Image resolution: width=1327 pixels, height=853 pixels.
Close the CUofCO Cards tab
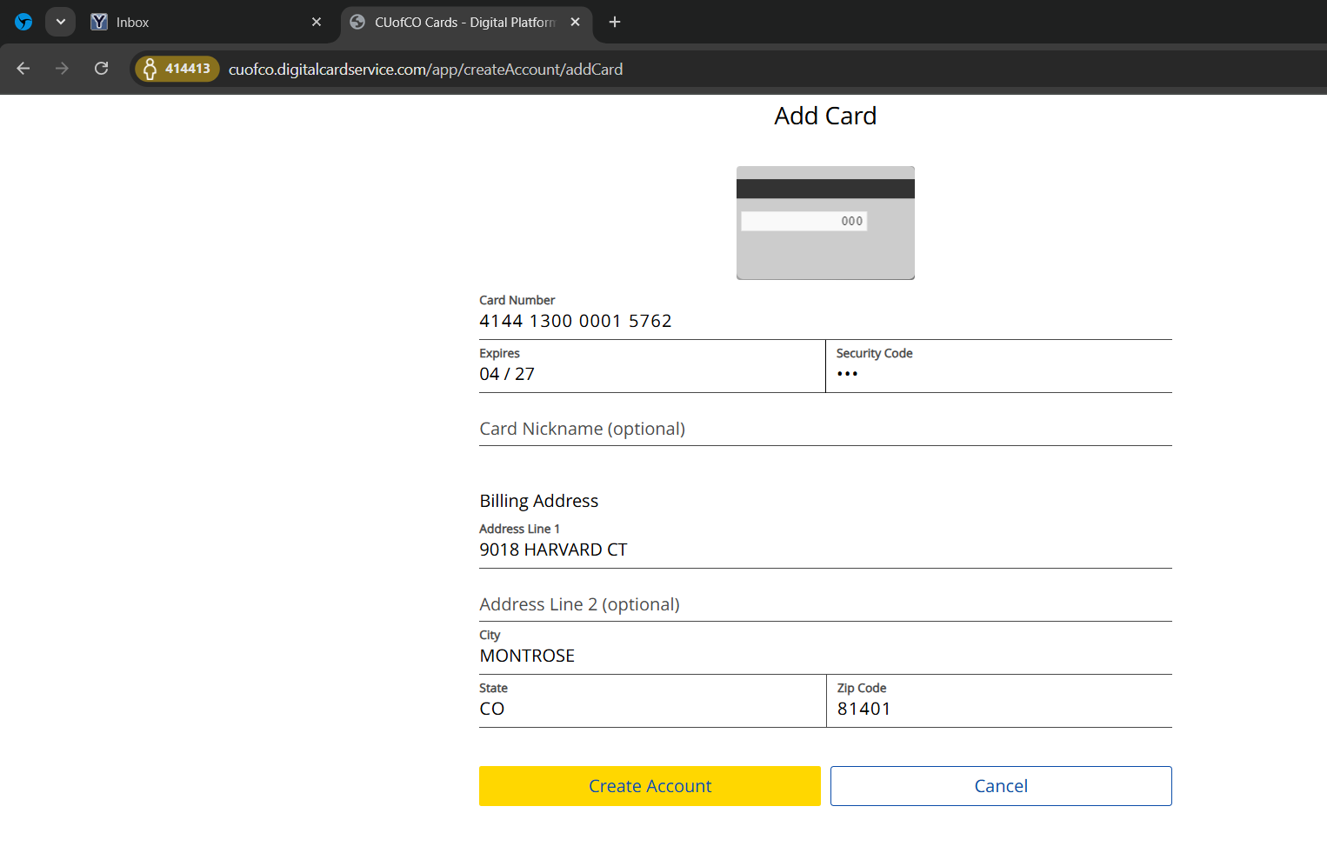575,22
